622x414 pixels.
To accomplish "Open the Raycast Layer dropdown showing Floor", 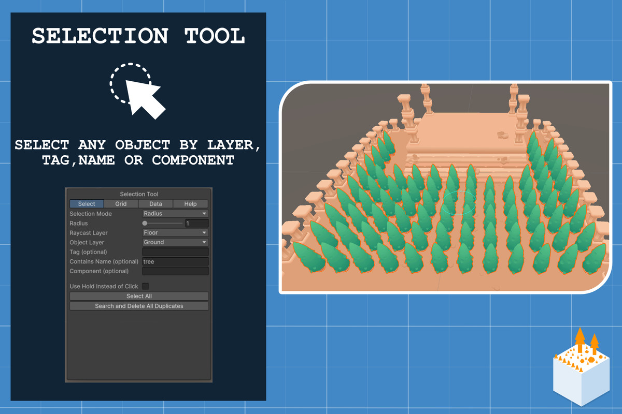I will [x=175, y=232].
